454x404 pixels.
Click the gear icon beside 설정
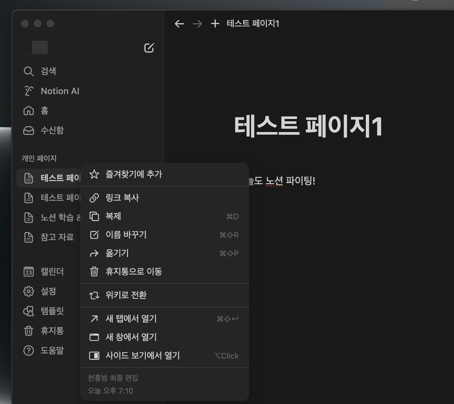click(x=29, y=291)
